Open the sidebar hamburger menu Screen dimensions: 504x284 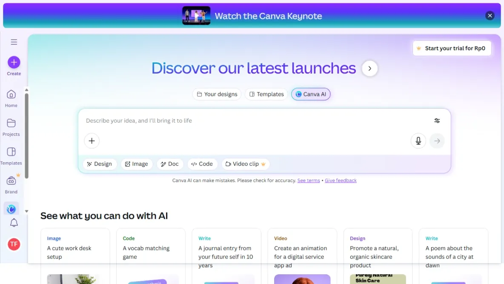click(14, 42)
